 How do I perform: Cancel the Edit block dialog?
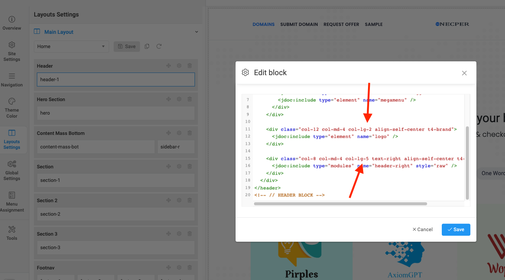(423, 230)
